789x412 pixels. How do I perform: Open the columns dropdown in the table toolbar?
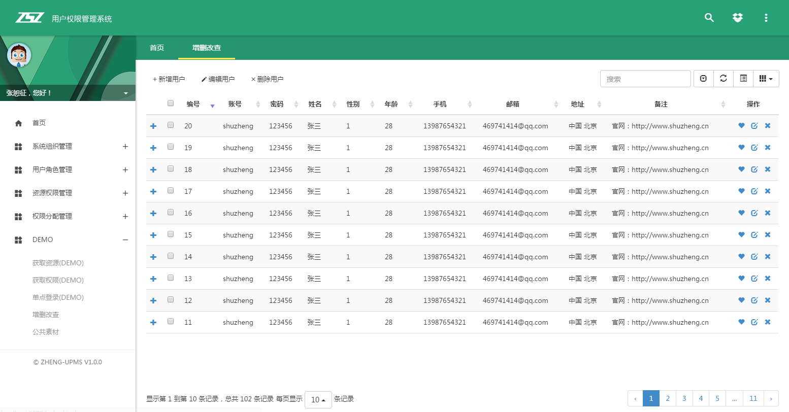point(766,79)
